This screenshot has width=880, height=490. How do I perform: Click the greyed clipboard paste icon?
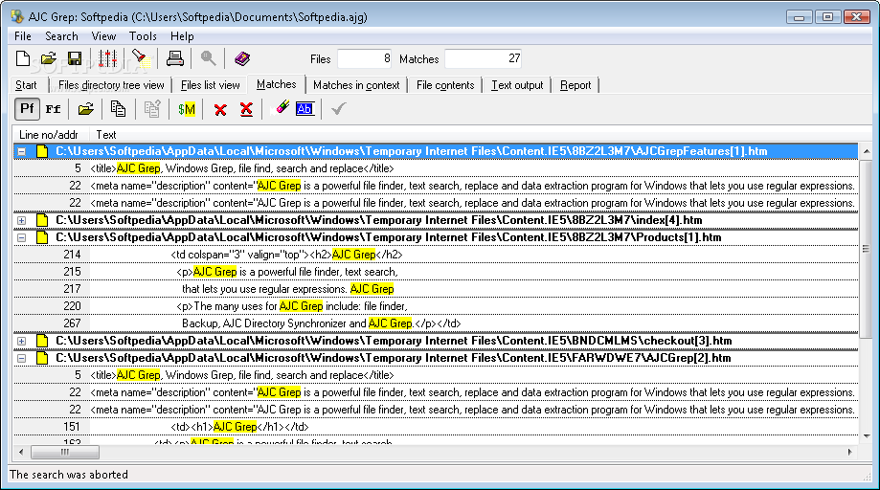[x=152, y=109]
